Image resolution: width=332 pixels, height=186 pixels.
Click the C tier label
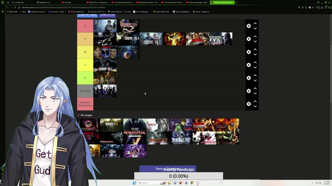tap(85, 65)
